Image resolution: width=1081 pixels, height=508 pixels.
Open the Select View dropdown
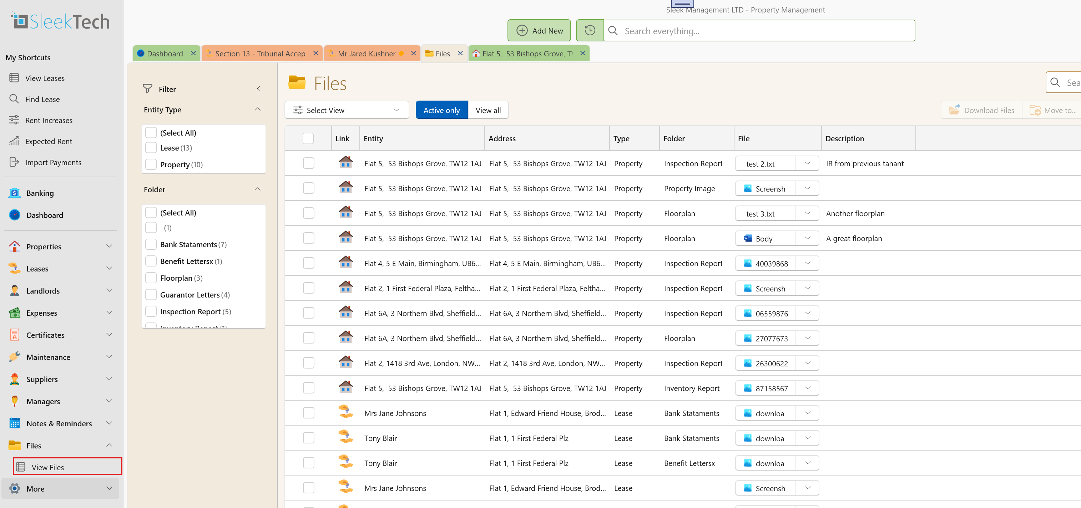click(347, 110)
